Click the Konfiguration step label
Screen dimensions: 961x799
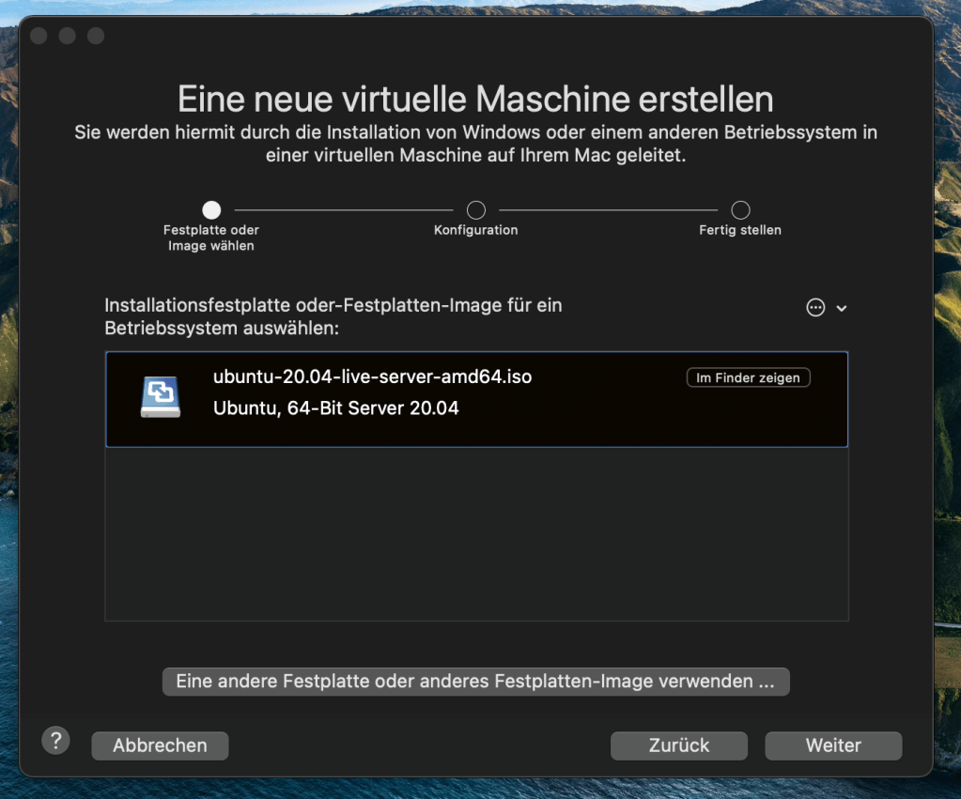click(476, 230)
